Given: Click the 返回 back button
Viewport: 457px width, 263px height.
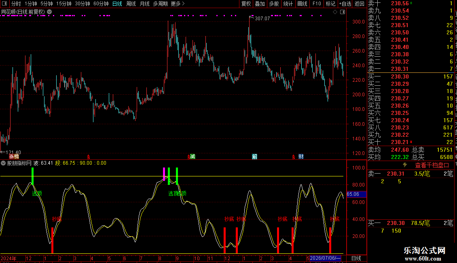Looking at the screenshot, I should pyautogui.click(x=360, y=4).
